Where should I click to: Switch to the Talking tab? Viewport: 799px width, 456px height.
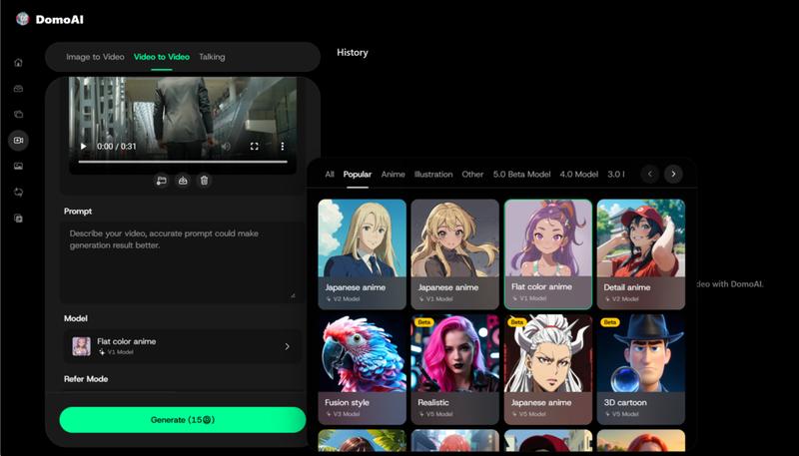[x=212, y=57]
